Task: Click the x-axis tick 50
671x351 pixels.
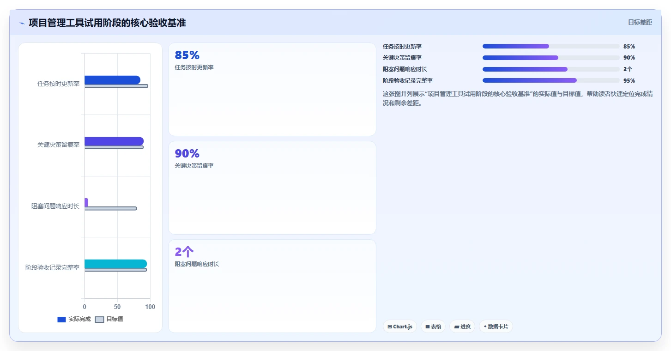Action: 117,307
